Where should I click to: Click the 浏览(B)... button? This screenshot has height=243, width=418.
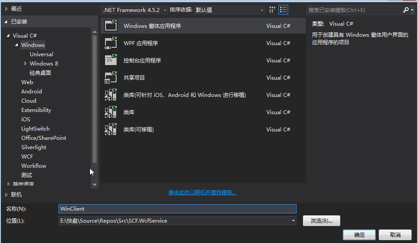pyautogui.click(x=321, y=220)
